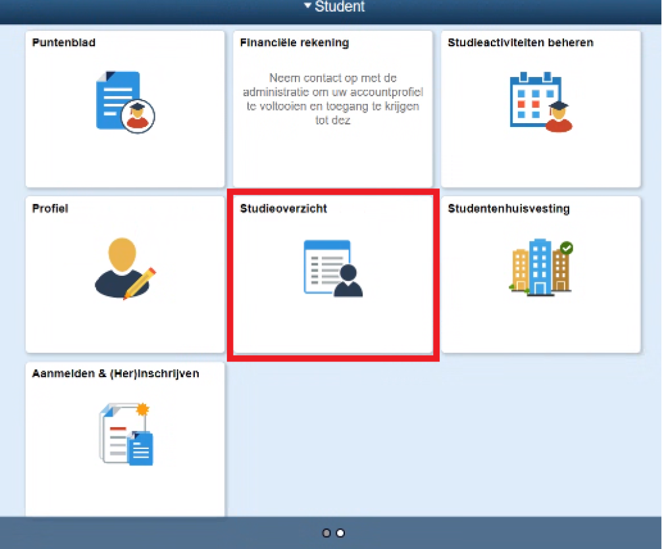
Task: Click the green checkmark badge on the buildings icon
Action: [566, 248]
